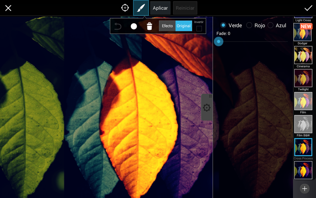Choose the Cinerama effect thumbnail
Viewport: 316px width, 198px height.
303,55
